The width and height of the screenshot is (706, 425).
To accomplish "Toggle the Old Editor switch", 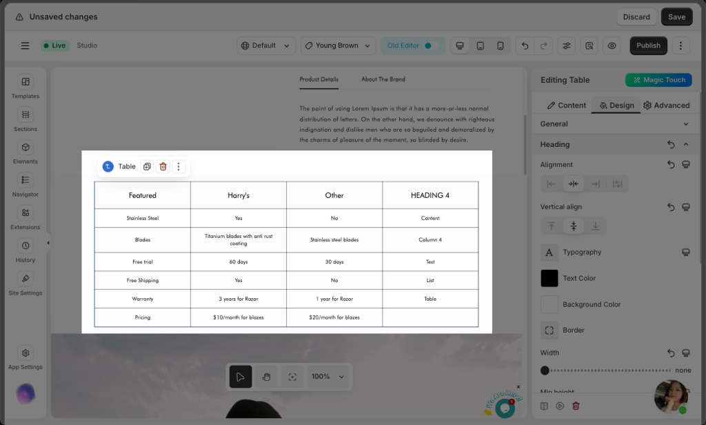I will 430,46.
